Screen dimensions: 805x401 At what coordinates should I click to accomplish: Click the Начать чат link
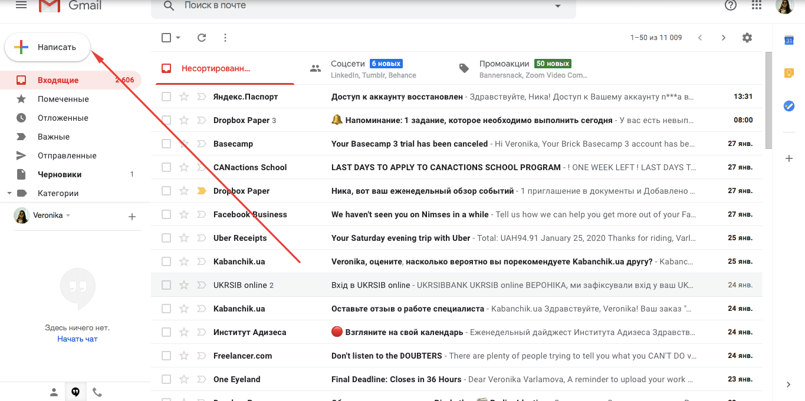(x=77, y=339)
